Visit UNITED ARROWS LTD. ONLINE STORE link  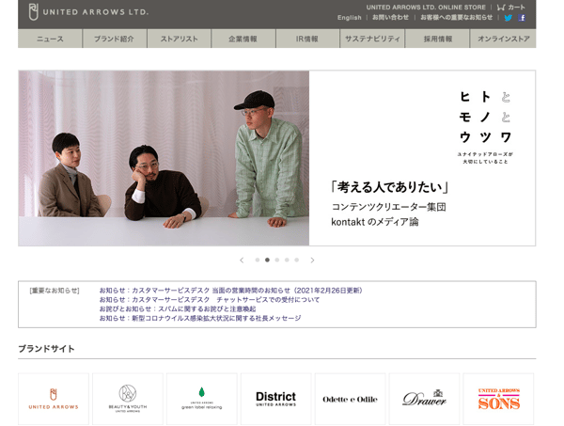pyautogui.click(x=426, y=8)
